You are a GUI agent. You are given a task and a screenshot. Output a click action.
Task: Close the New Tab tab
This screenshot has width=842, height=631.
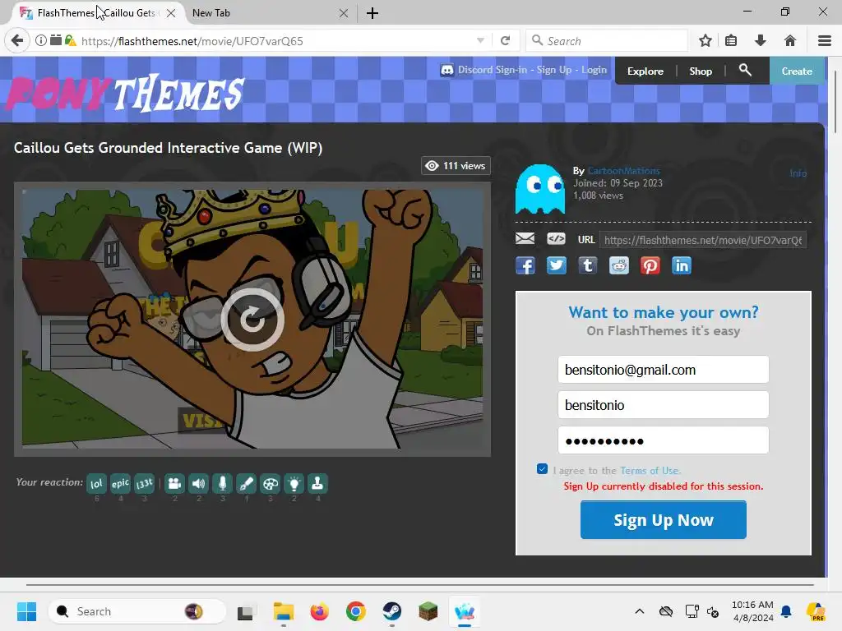pos(344,13)
